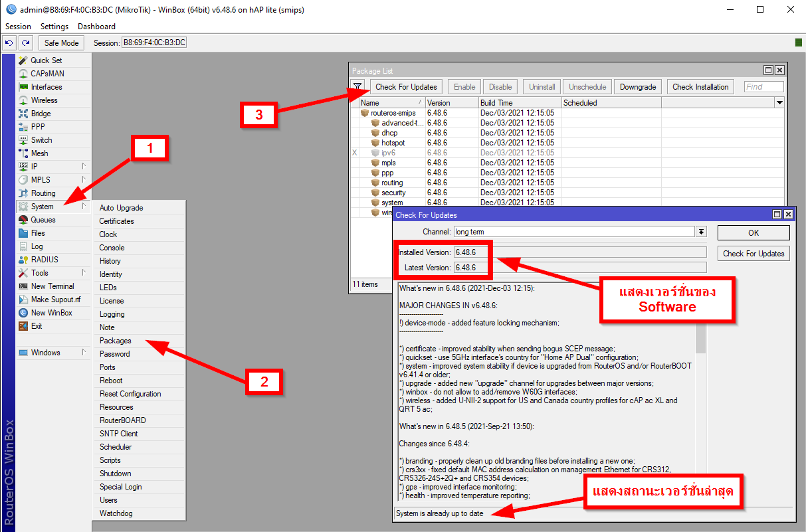Select the dhcp package row
The height and width of the screenshot is (532, 806).
567,133
